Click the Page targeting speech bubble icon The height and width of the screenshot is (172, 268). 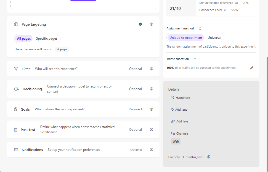(x=16, y=24)
